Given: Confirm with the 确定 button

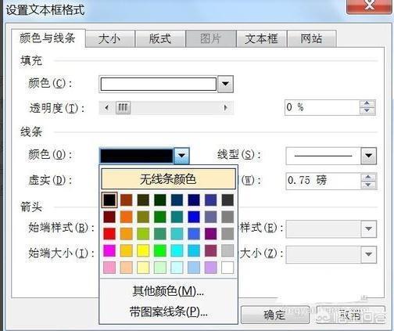Looking at the screenshot, I should click(x=274, y=315).
